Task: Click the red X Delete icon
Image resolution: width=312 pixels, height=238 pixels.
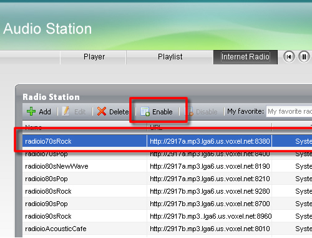Action: [x=102, y=111]
